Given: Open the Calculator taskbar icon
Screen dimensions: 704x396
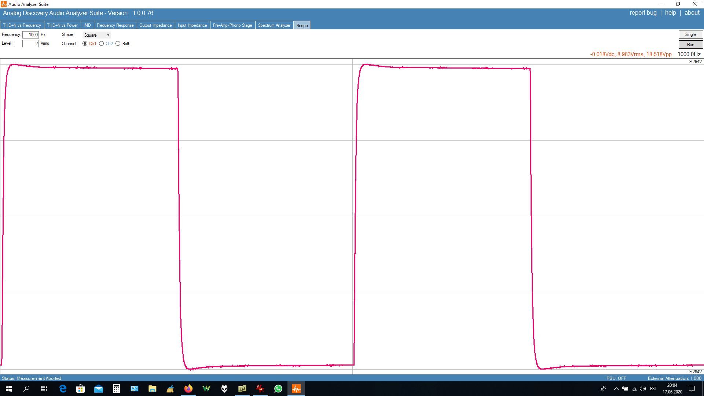Looking at the screenshot, I should 116,389.
